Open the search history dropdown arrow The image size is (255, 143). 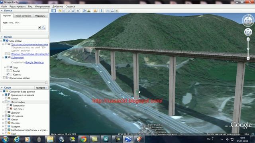point(39,27)
